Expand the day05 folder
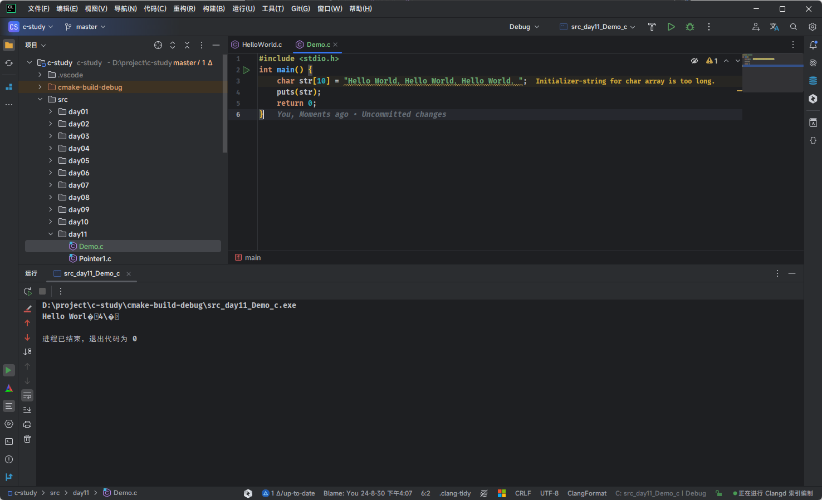Screen dimensions: 822x500 pos(50,161)
